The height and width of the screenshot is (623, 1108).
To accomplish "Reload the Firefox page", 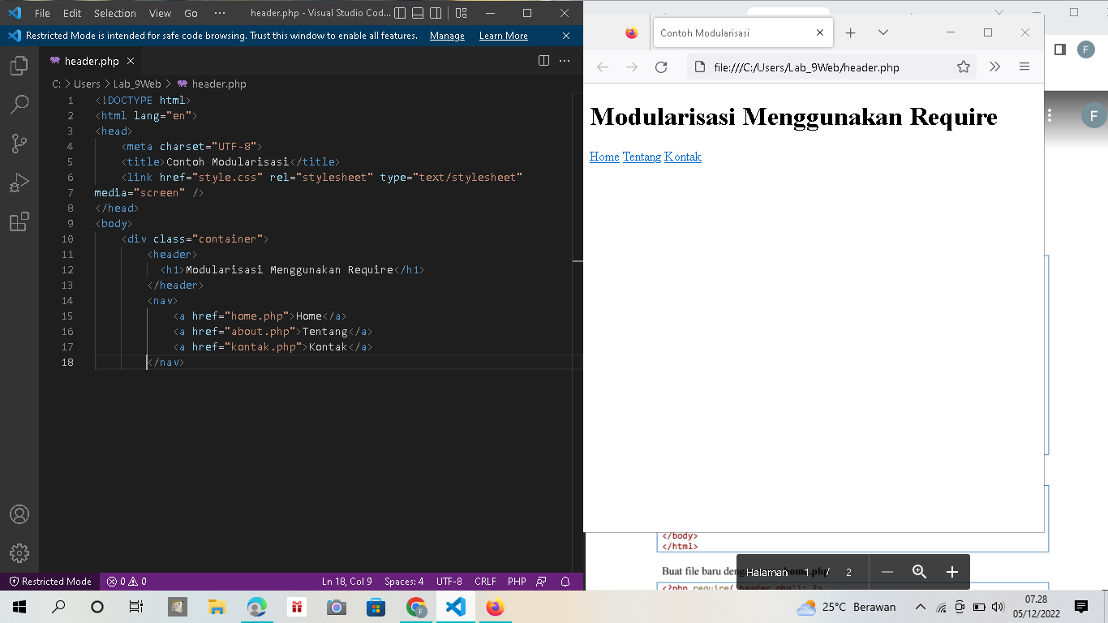I will point(661,67).
